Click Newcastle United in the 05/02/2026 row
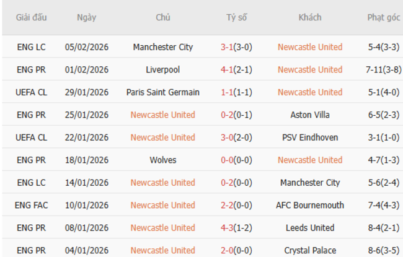This screenshot has width=403, height=257. point(310,47)
